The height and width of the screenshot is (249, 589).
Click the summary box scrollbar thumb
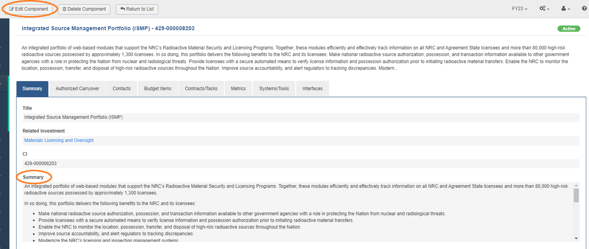click(x=576, y=195)
